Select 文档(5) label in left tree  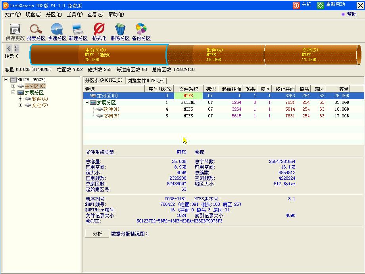(x=40, y=105)
